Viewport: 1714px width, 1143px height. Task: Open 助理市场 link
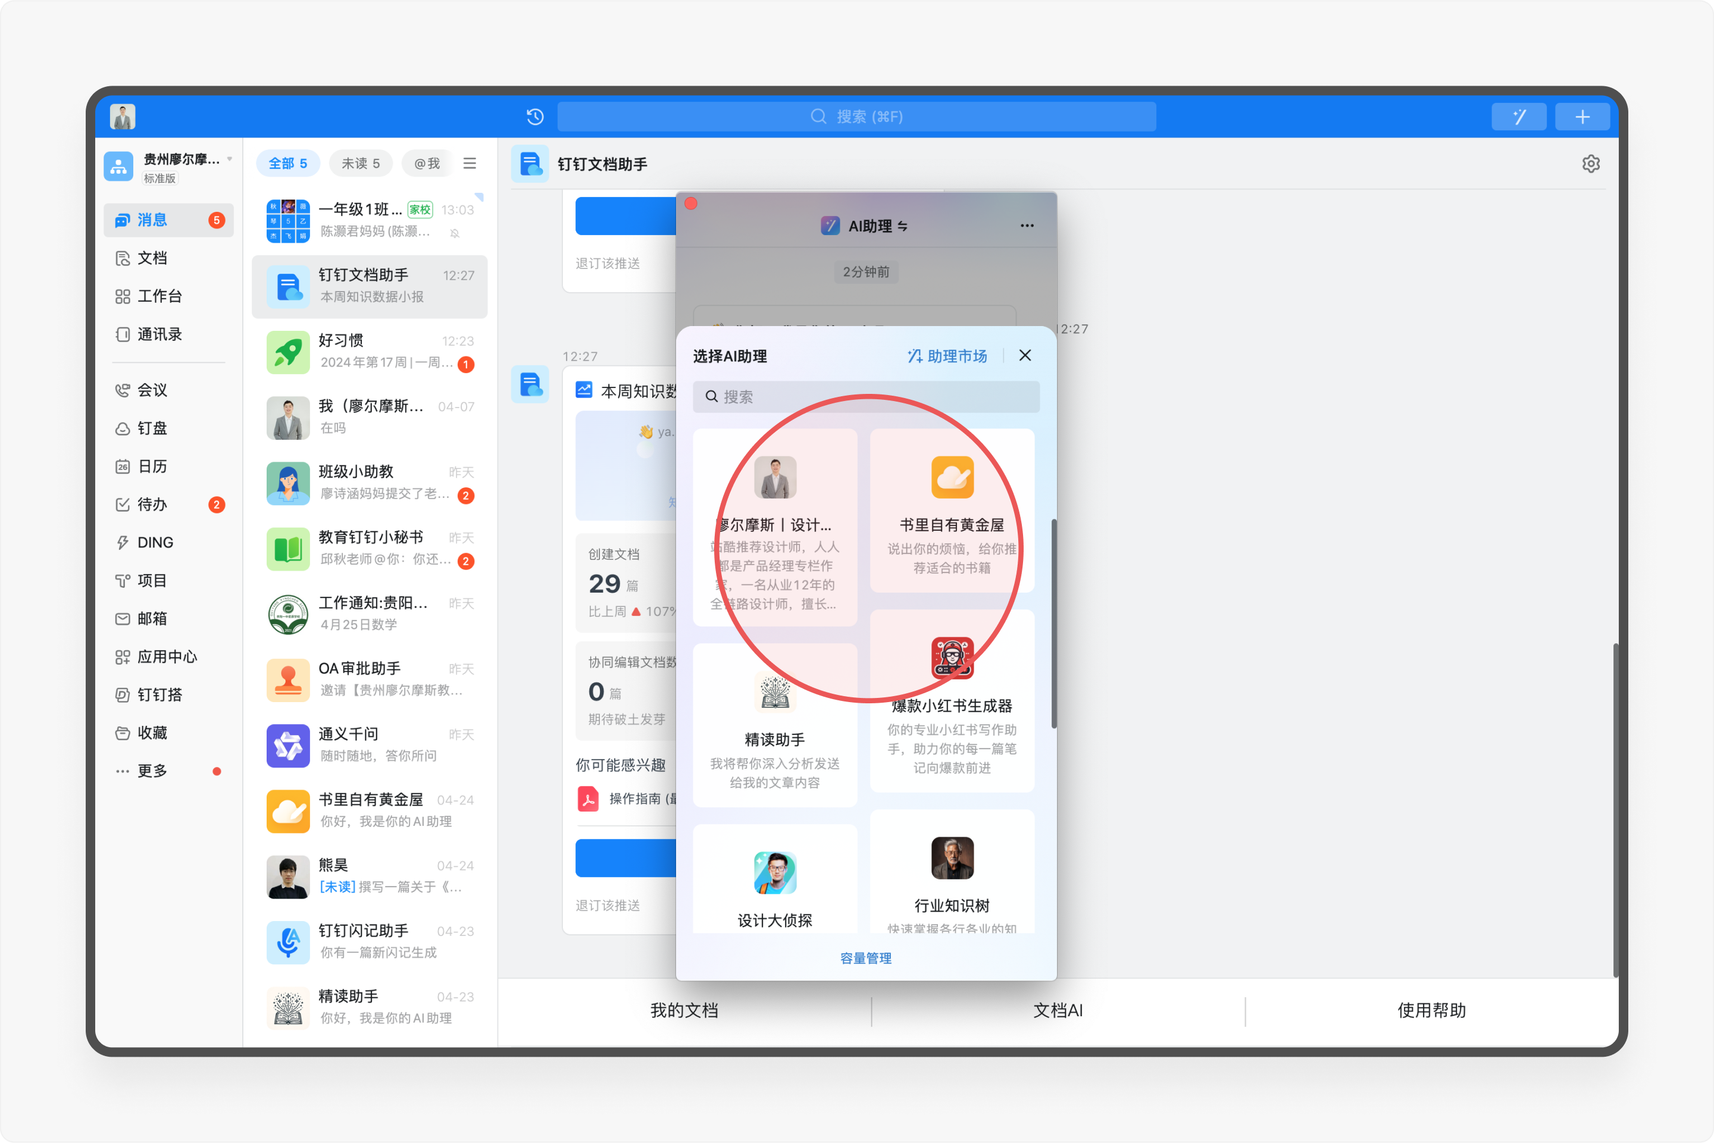(x=946, y=356)
